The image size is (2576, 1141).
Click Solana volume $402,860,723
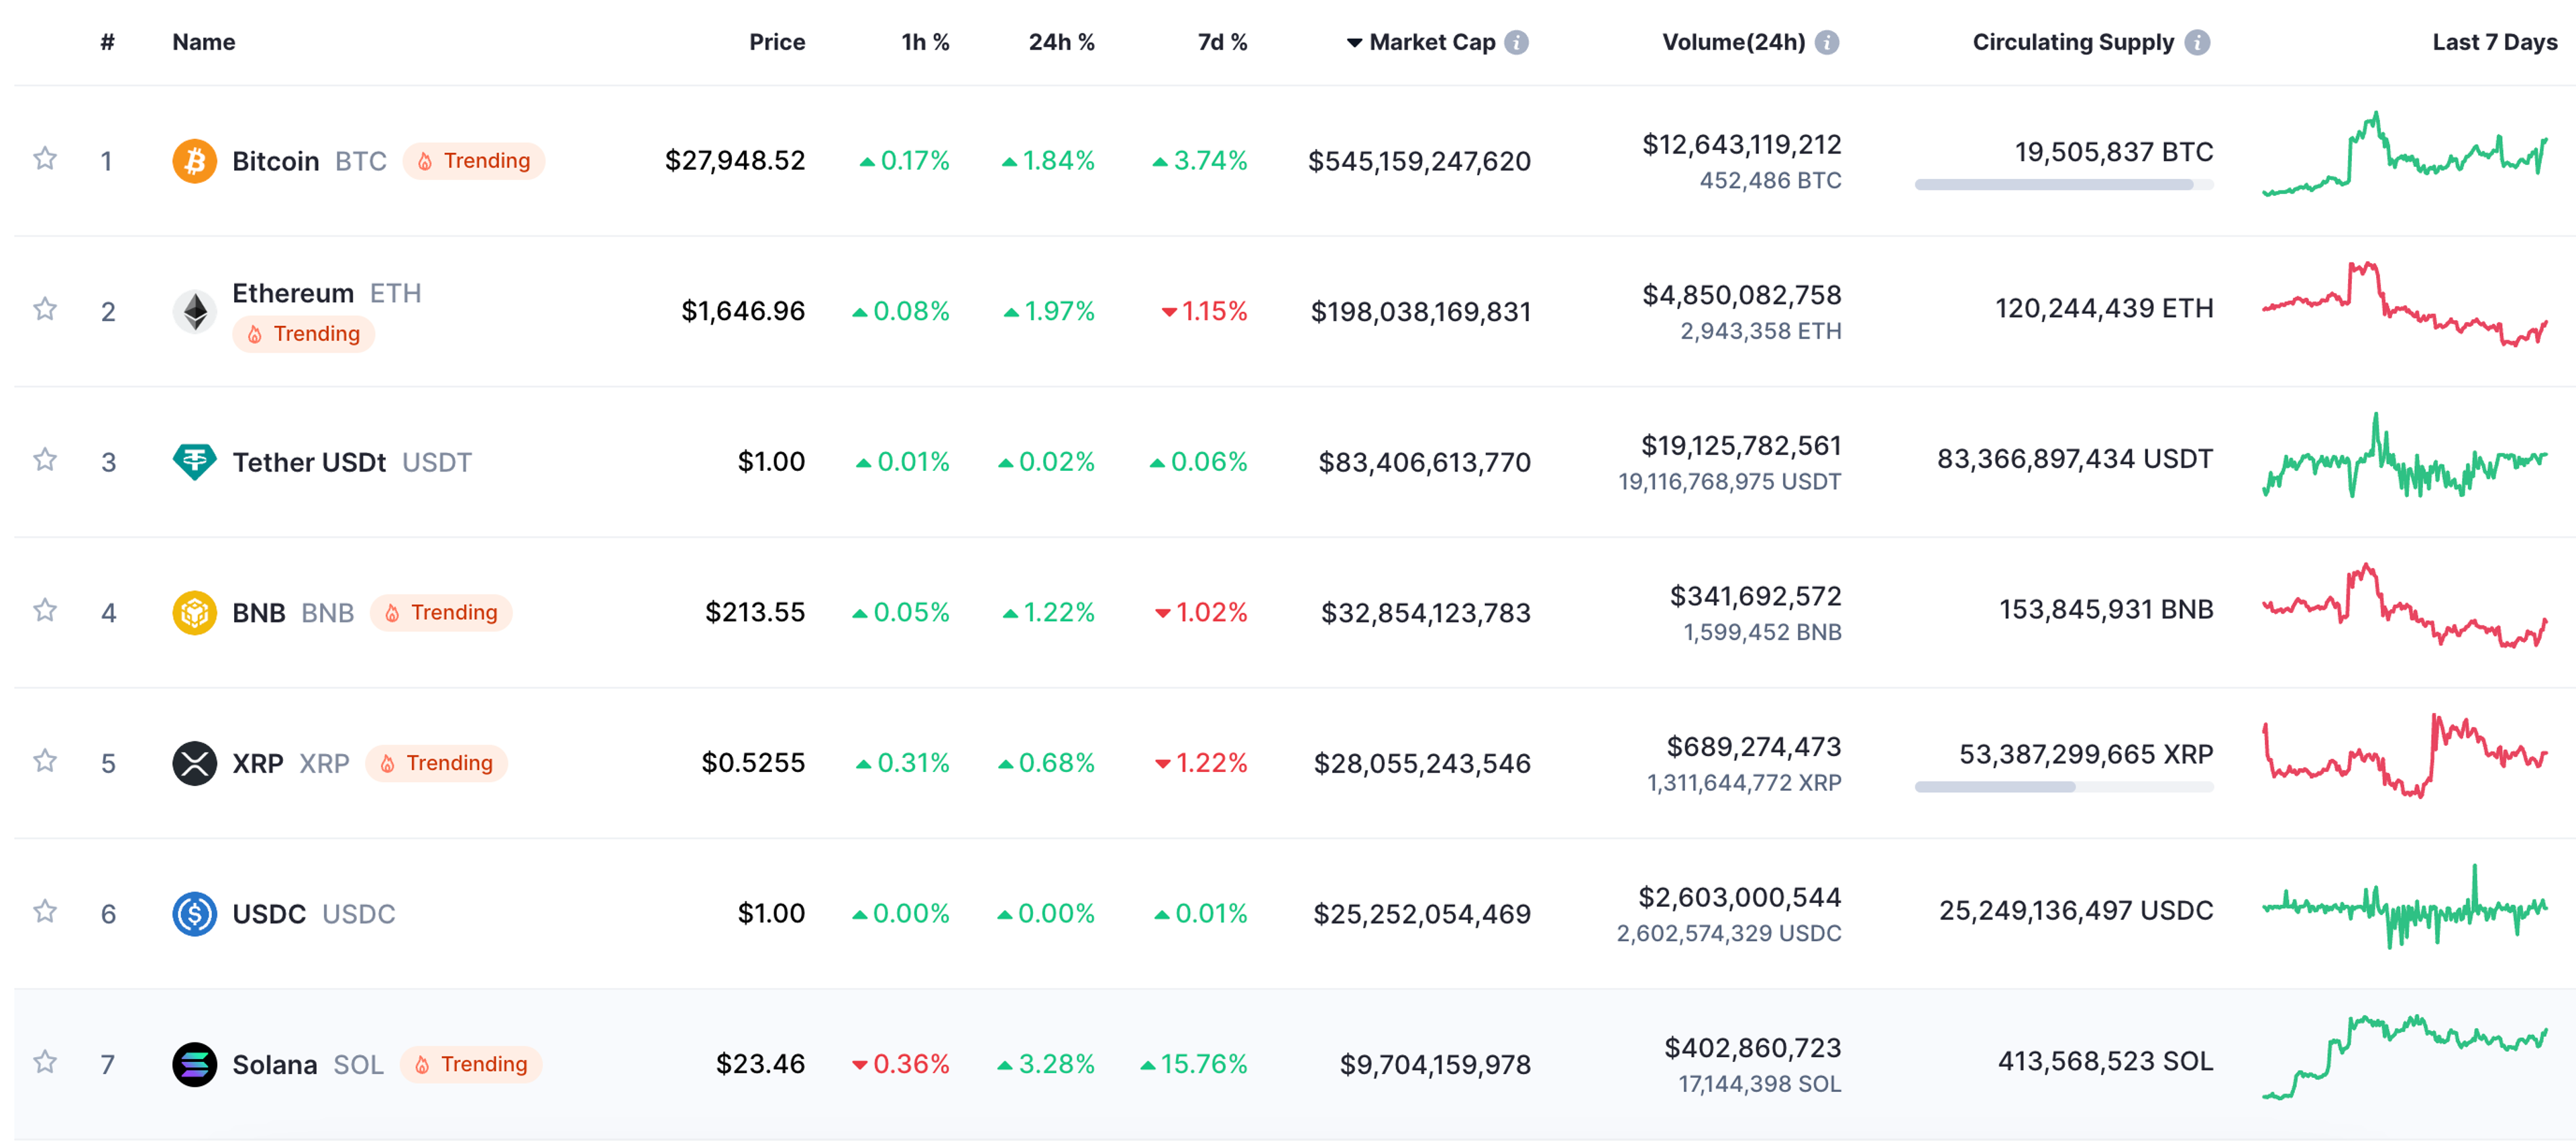tap(1752, 1048)
